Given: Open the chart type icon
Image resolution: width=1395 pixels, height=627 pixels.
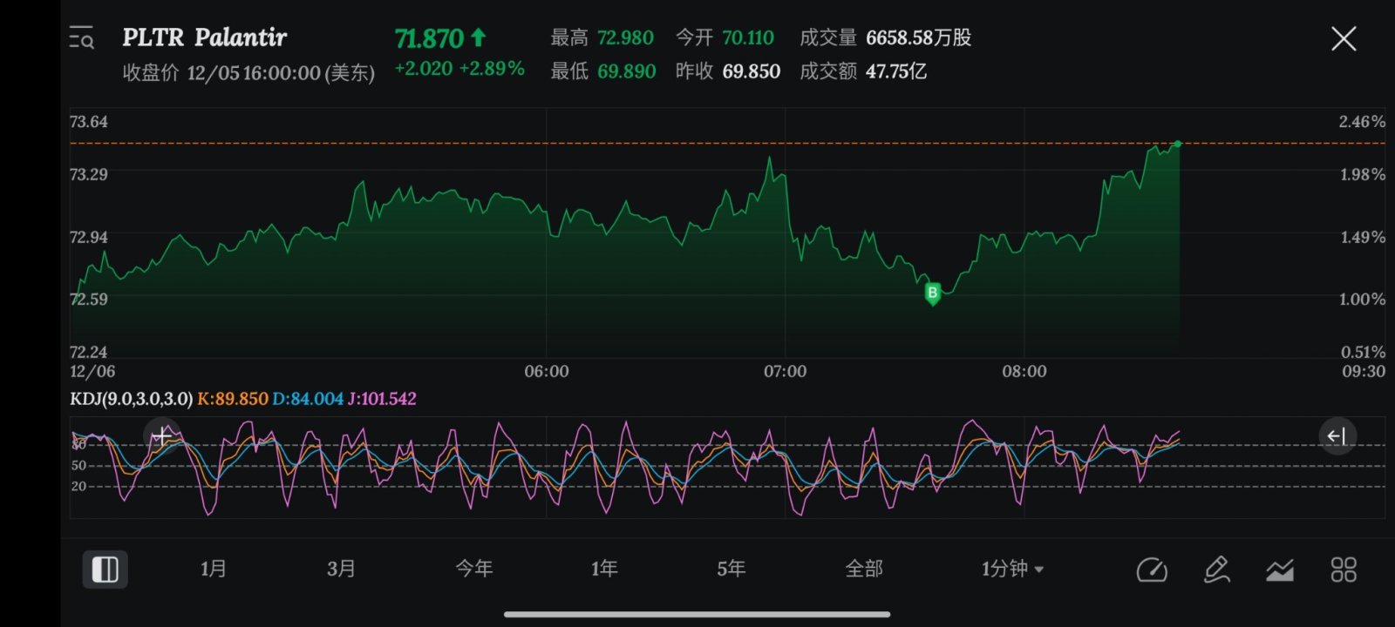Looking at the screenshot, I should click(1280, 570).
